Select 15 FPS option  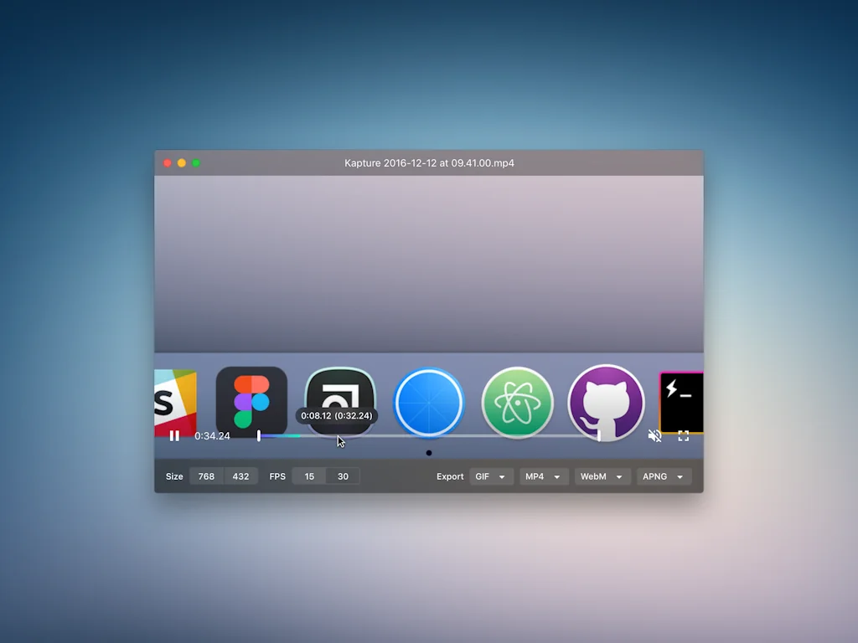tap(309, 476)
